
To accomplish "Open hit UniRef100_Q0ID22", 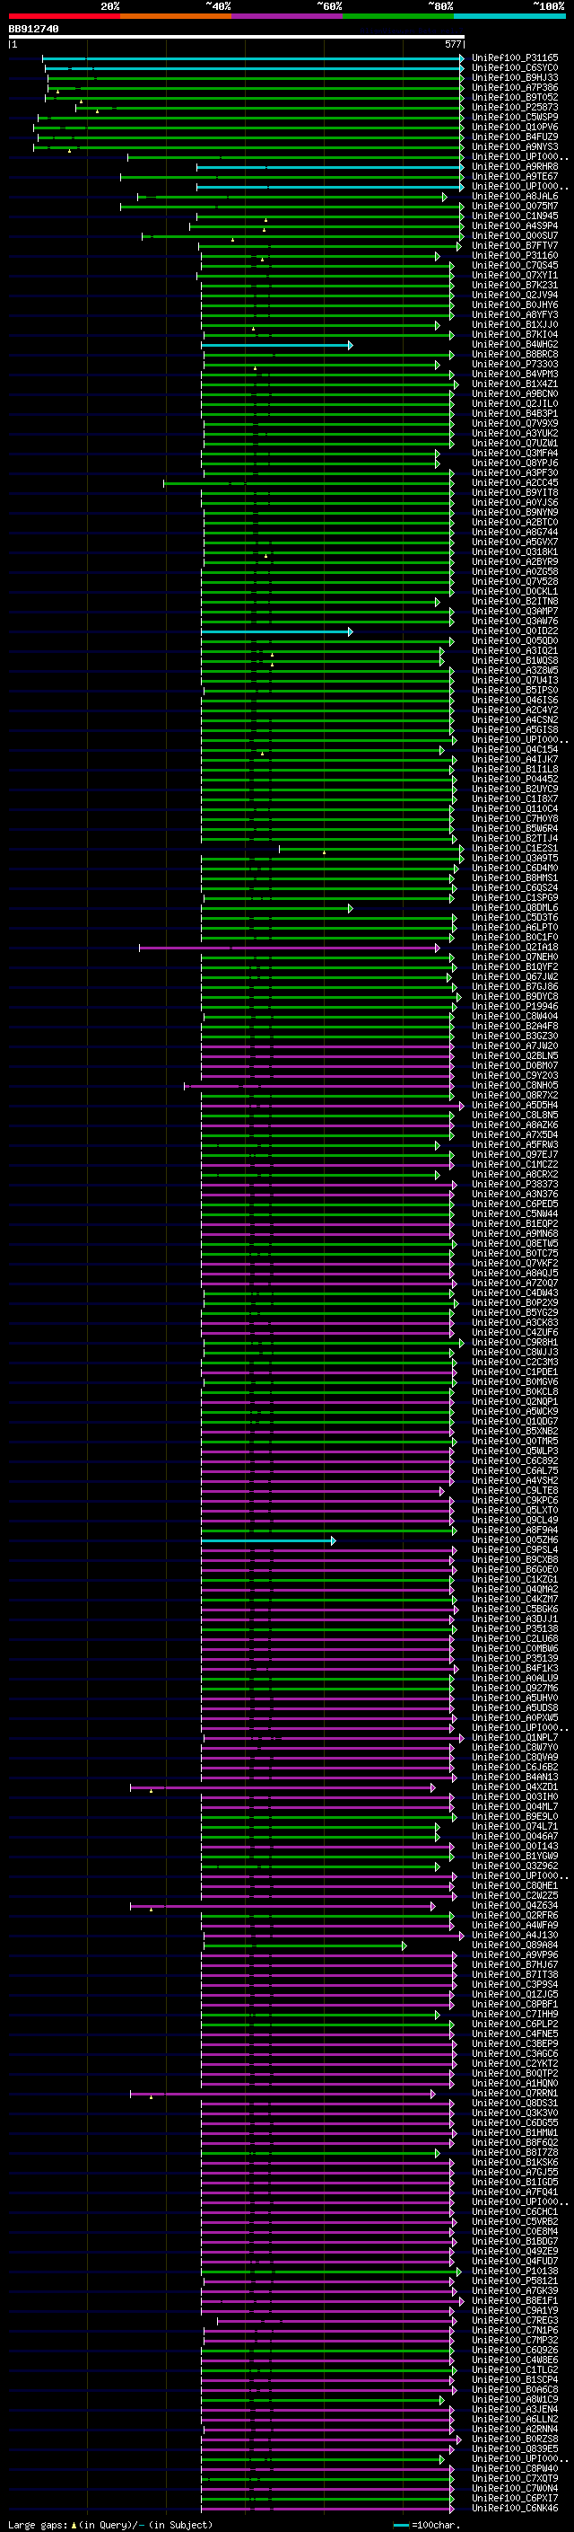I will tap(515, 632).
